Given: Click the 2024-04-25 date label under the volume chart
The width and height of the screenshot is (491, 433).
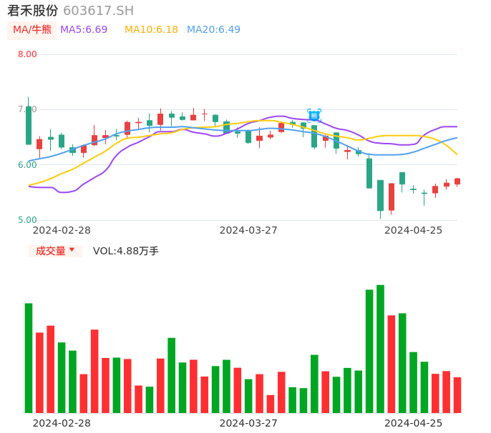Looking at the screenshot, I should coord(413,423).
